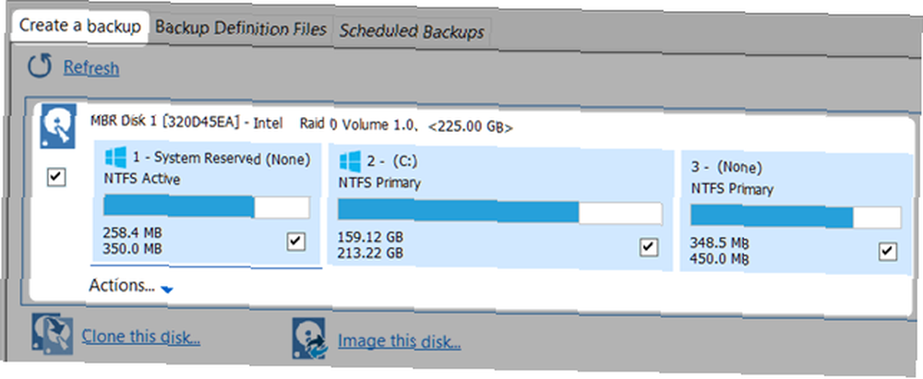Uncheck the third partition (None) checkbox
Viewport: 923px width, 379px height.
887,252
